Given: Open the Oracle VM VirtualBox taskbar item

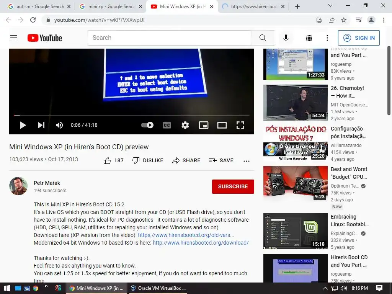Looking at the screenshot, I should (158, 288).
